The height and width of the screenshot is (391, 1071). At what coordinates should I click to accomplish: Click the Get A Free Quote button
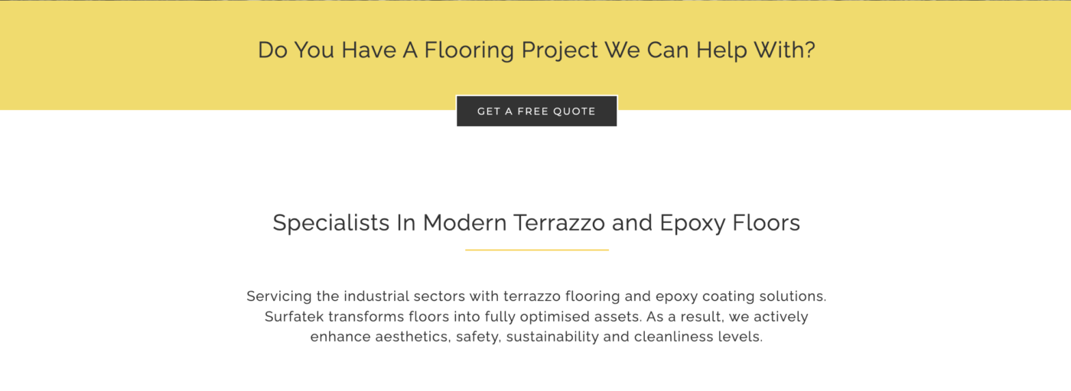(x=536, y=111)
